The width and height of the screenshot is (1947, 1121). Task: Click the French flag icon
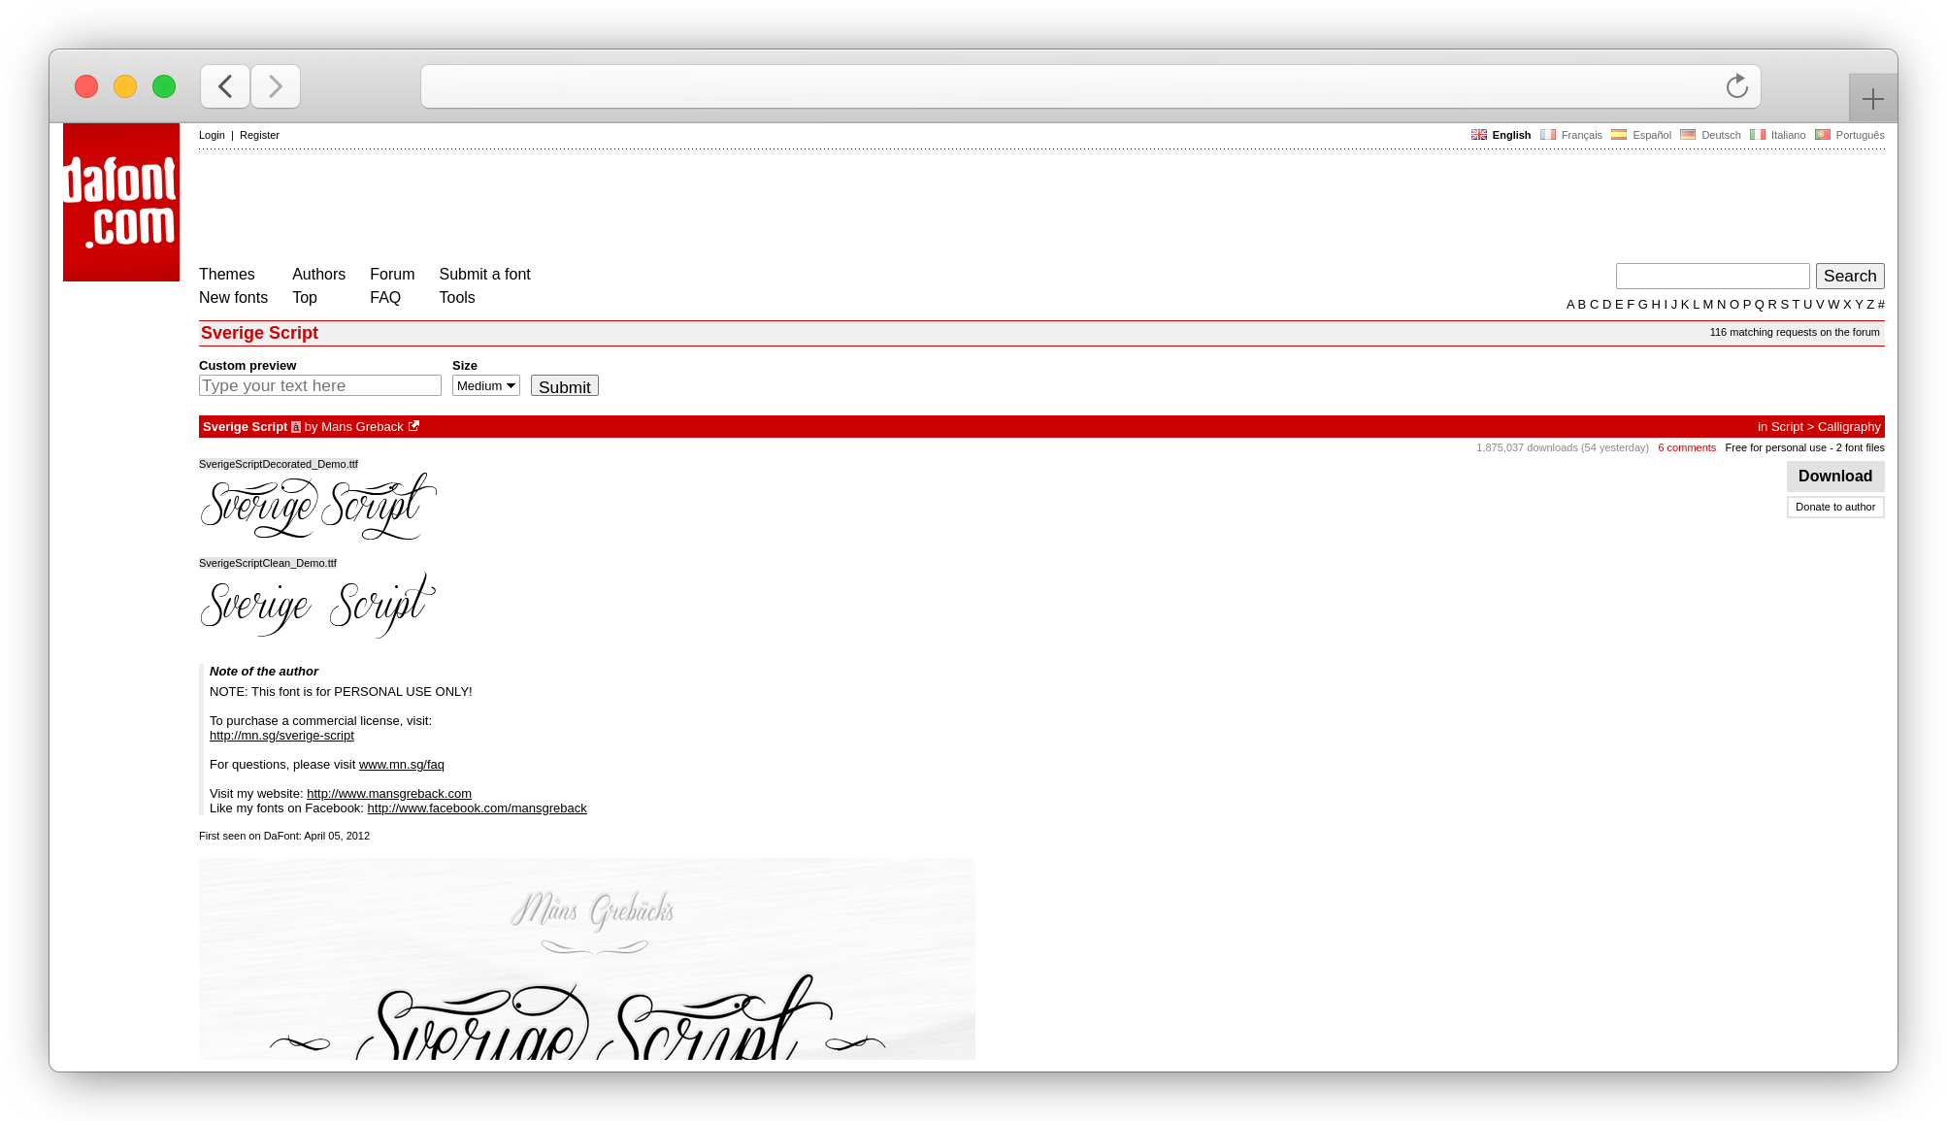click(1548, 135)
